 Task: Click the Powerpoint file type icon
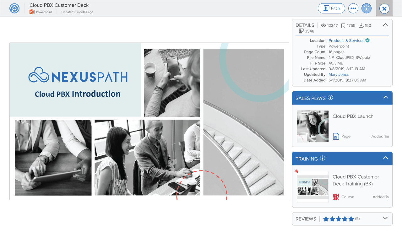coord(32,12)
